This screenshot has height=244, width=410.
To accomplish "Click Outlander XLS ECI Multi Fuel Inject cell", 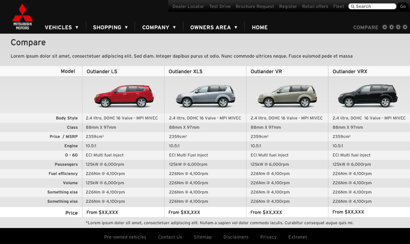I will (x=188, y=155).
